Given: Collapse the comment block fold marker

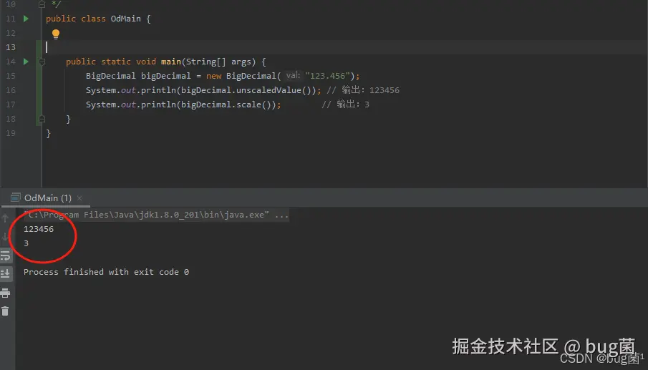Looking at the screenshot, I should pos(42,4).
